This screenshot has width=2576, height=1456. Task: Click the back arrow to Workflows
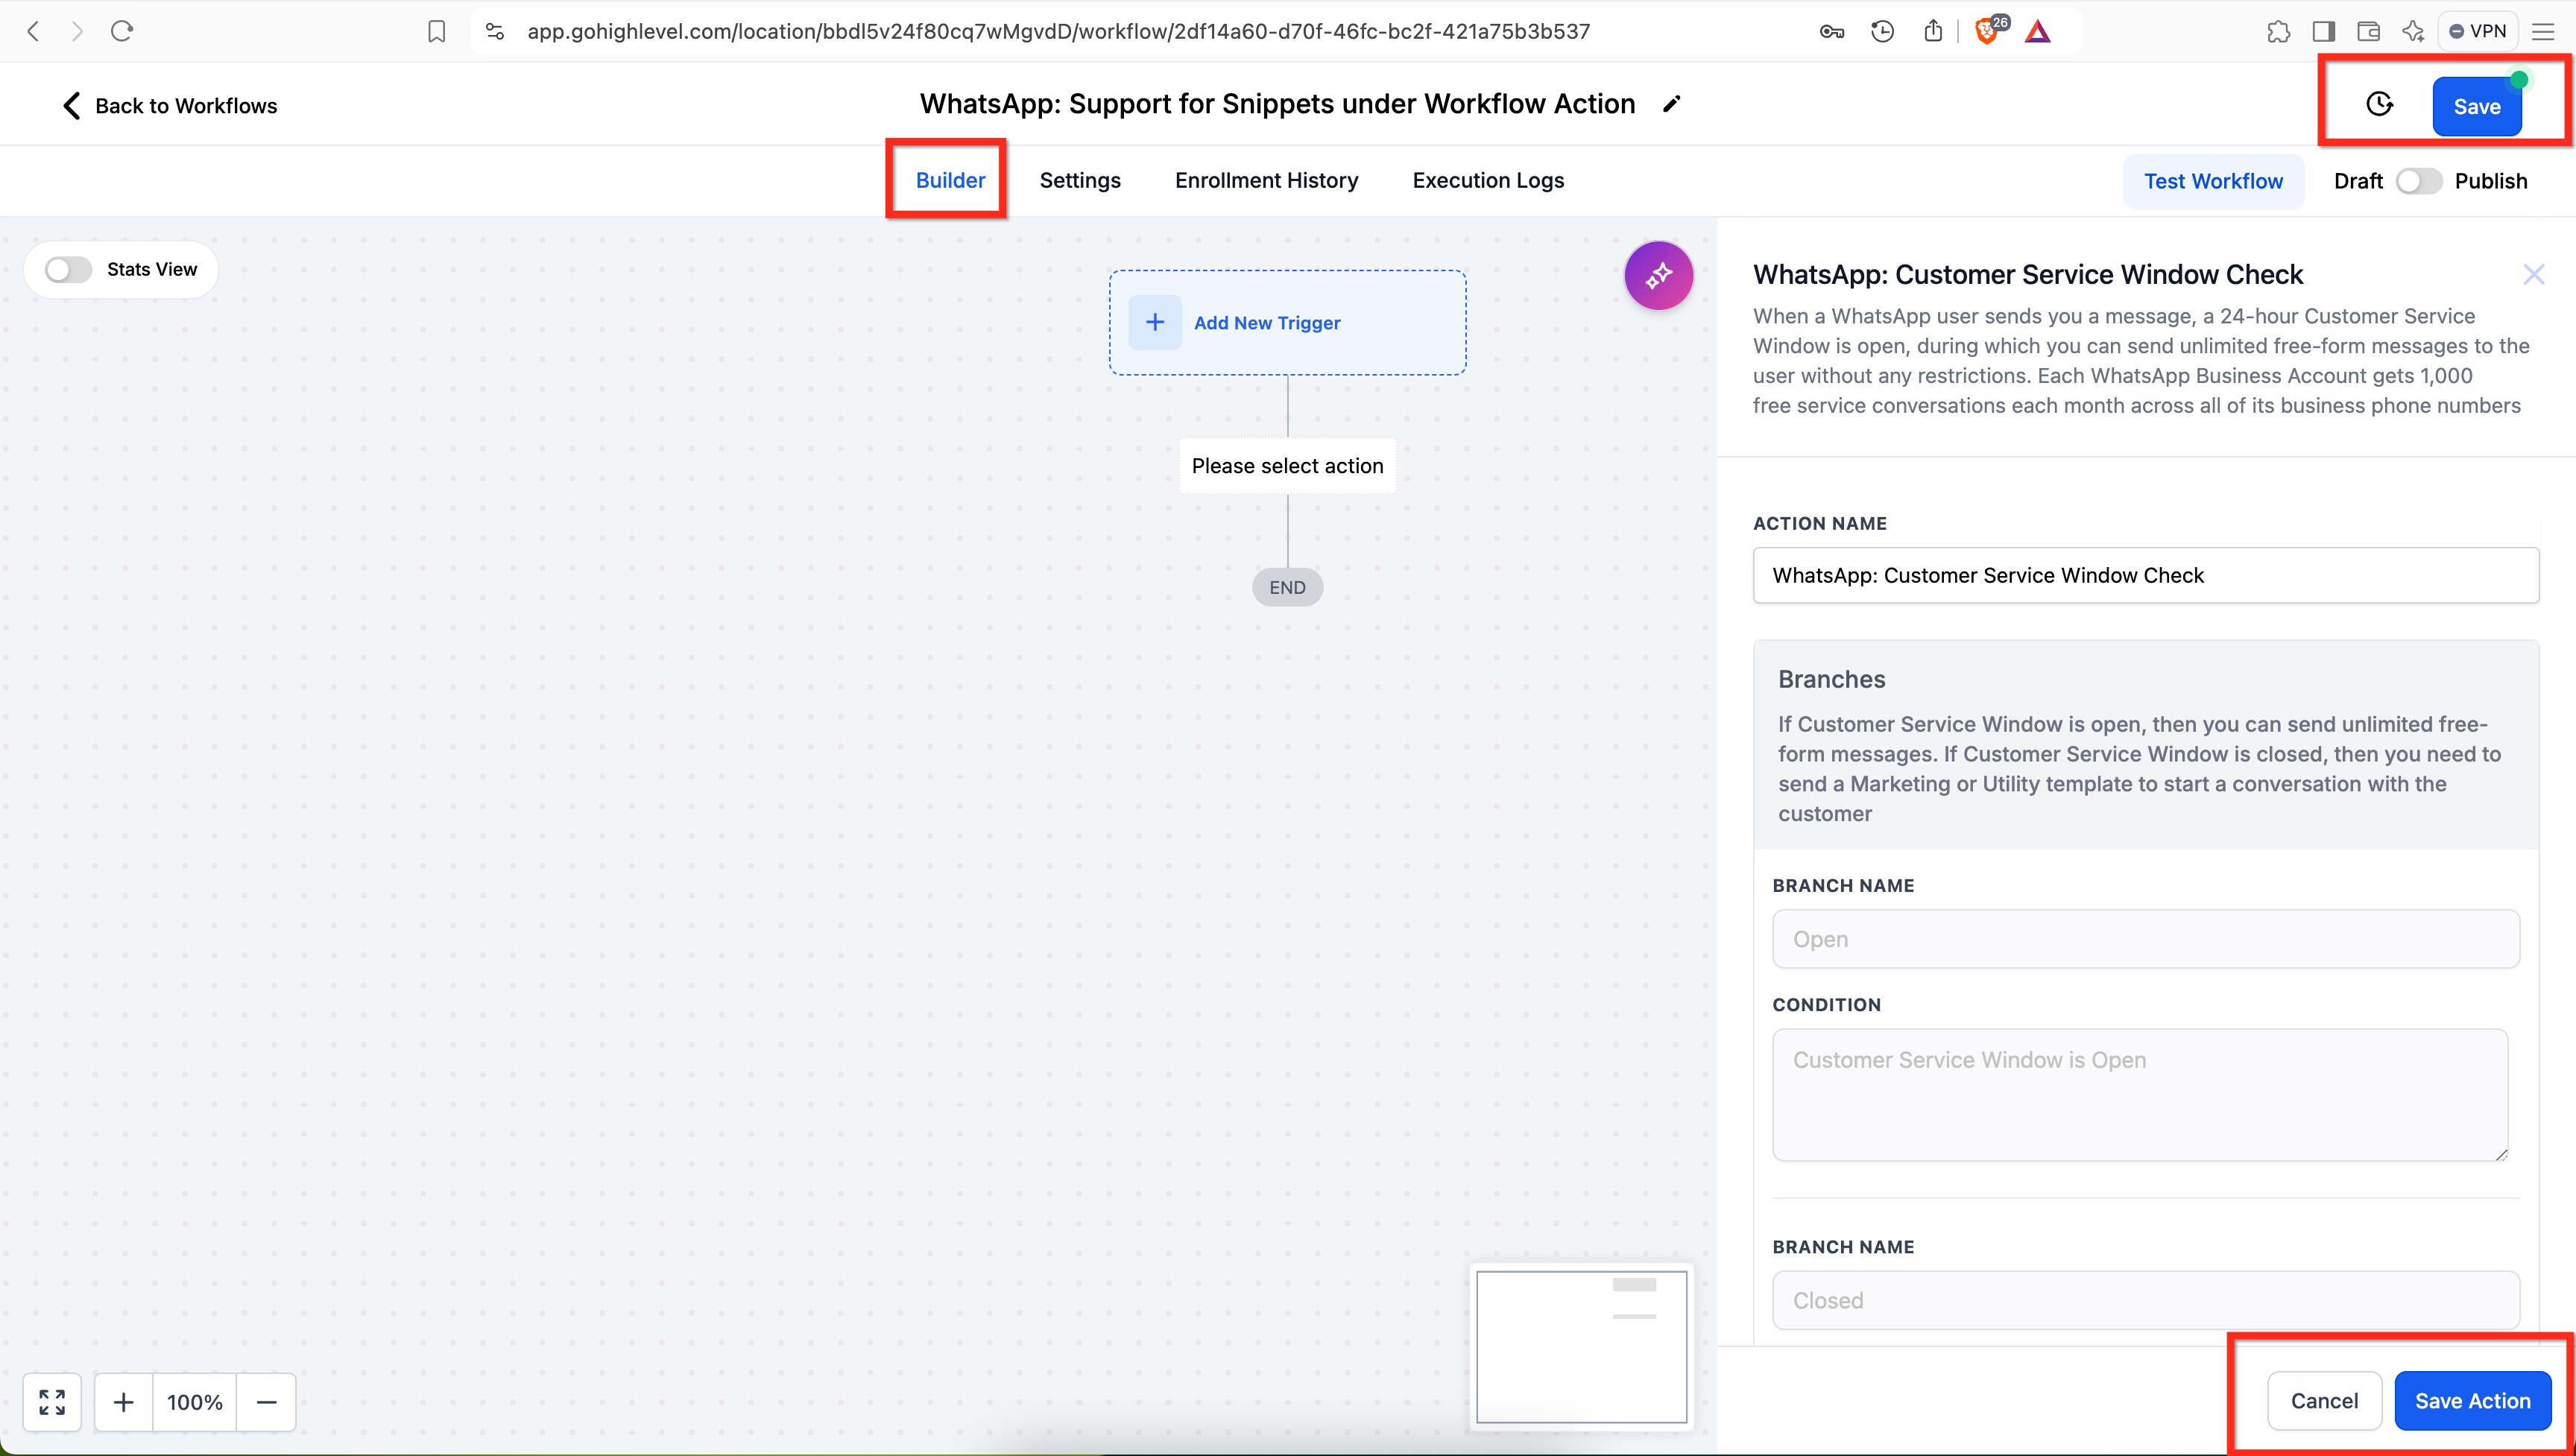click(71, 106)
